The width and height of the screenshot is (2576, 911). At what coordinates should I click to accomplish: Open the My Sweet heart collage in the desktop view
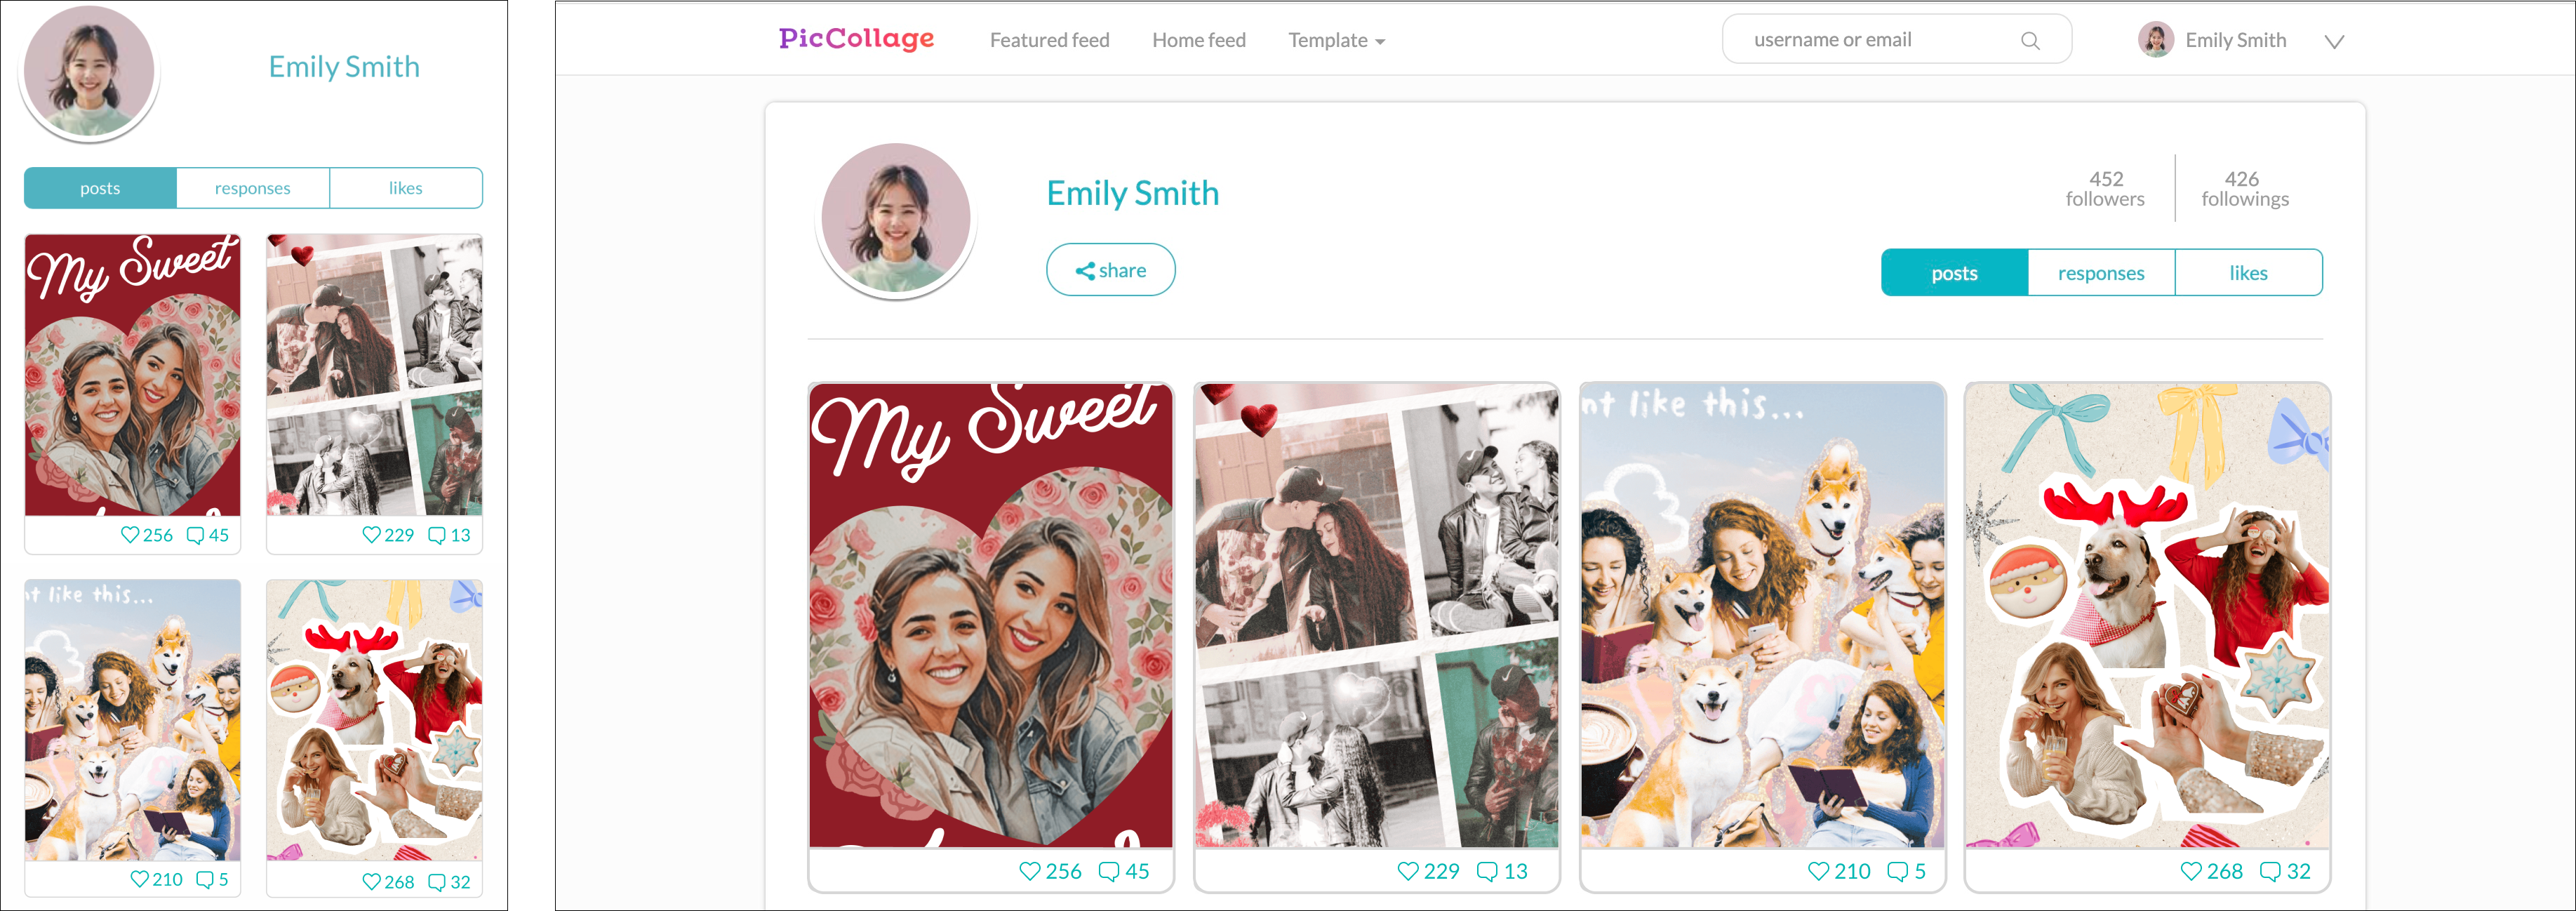(990, 615)
